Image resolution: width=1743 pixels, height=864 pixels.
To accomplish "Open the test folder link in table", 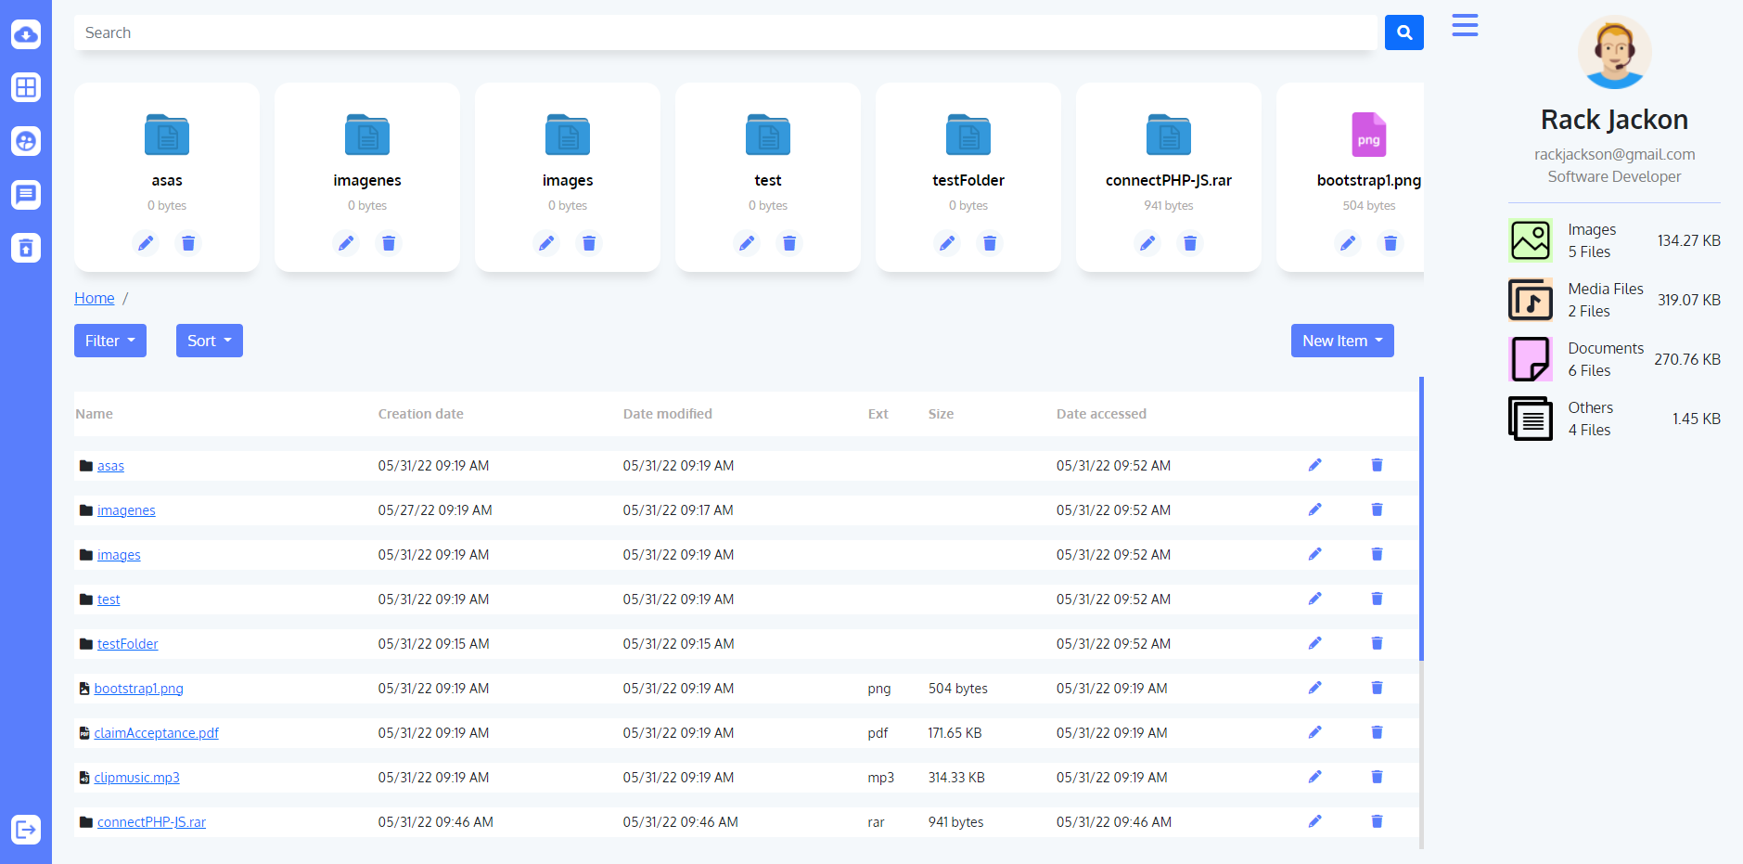I will point(109,600).
